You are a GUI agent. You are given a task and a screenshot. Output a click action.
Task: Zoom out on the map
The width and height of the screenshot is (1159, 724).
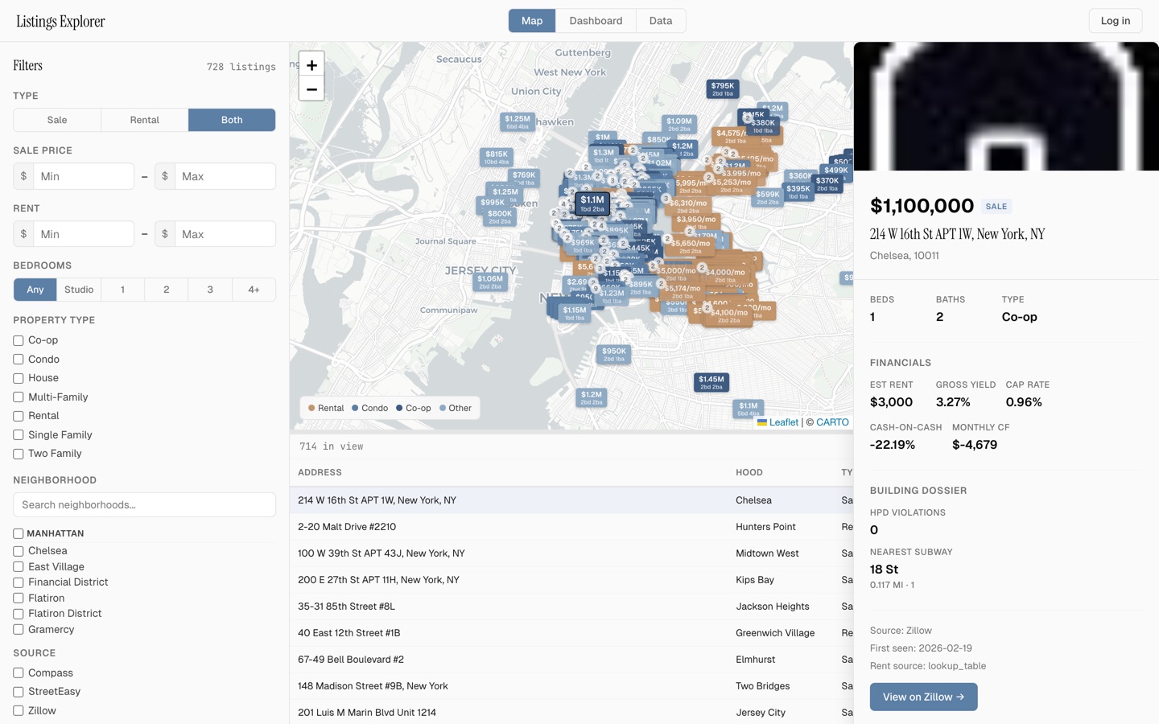(x=311, y=88)
